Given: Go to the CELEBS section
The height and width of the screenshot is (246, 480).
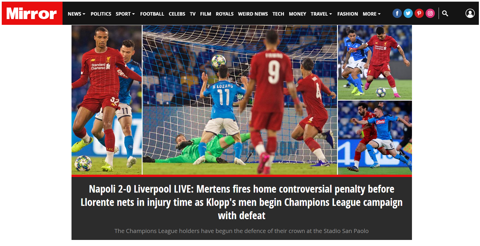Looking at the screenshot, I should (177, 14).
